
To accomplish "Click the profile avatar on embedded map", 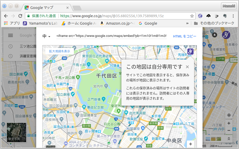I will point(190,52).
